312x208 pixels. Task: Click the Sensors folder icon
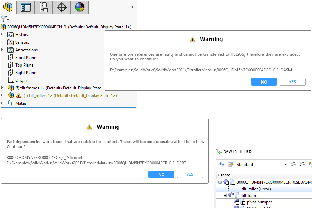tap(10, 42)
